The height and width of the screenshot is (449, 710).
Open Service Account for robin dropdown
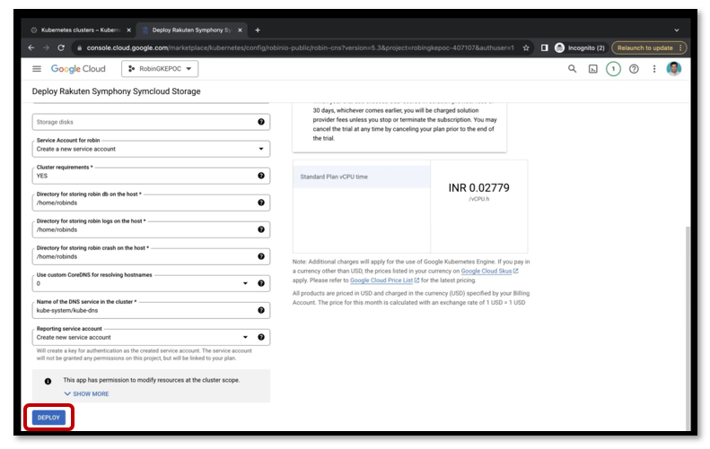click(x=151, y=149)
